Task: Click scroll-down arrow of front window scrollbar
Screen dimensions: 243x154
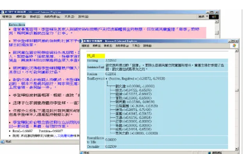Action: (x=236, y=149)
